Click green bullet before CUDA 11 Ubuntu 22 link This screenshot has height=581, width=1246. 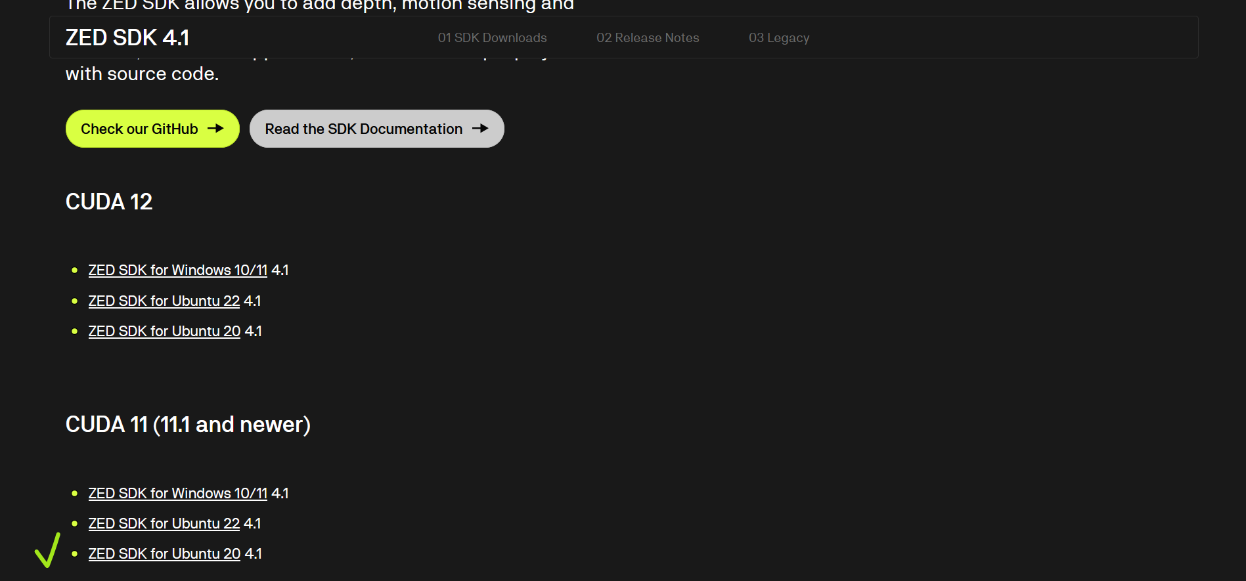point(75,524)
